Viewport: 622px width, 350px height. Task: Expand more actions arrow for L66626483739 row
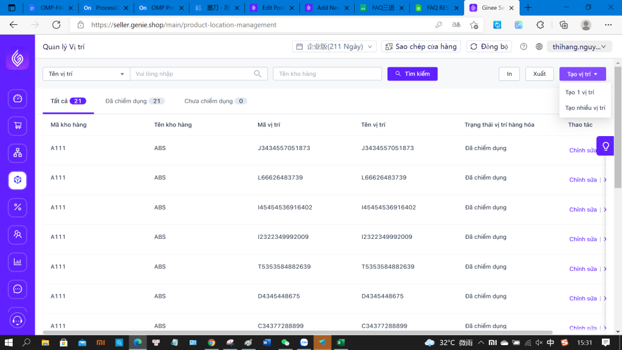[605, 180]
